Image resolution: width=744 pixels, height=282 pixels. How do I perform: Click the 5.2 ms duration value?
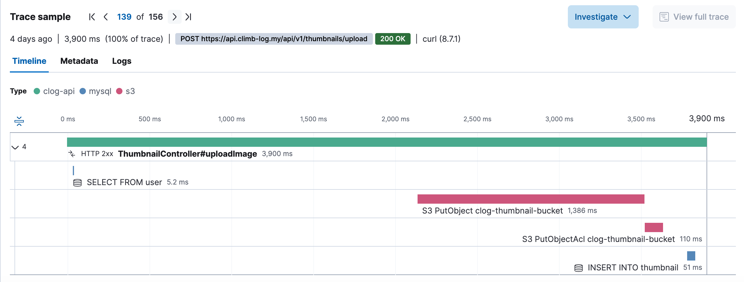point(178,182)
